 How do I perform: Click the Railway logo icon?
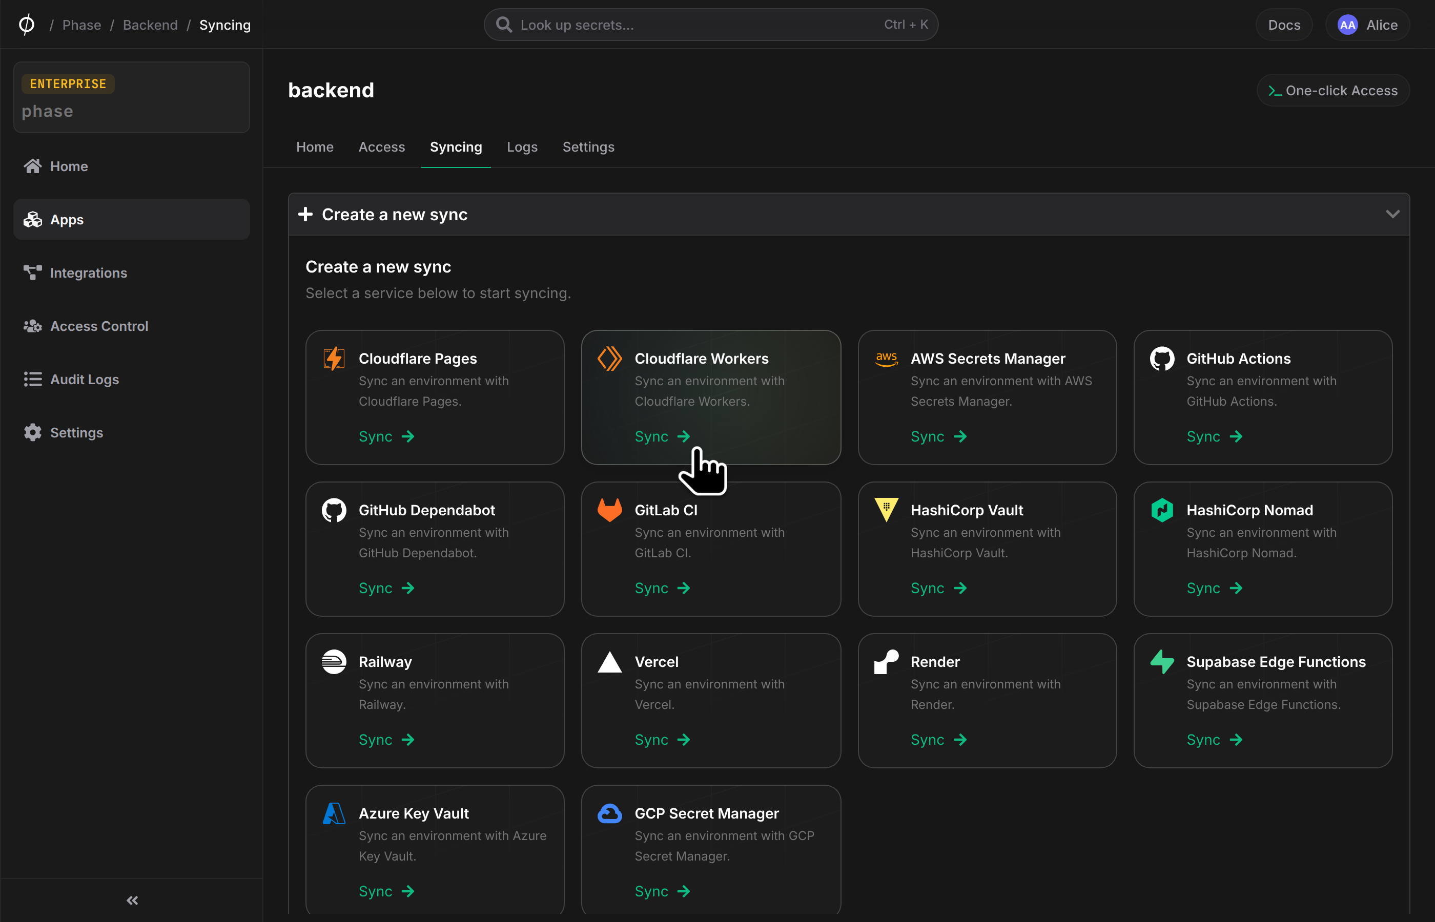coord(334,662)
